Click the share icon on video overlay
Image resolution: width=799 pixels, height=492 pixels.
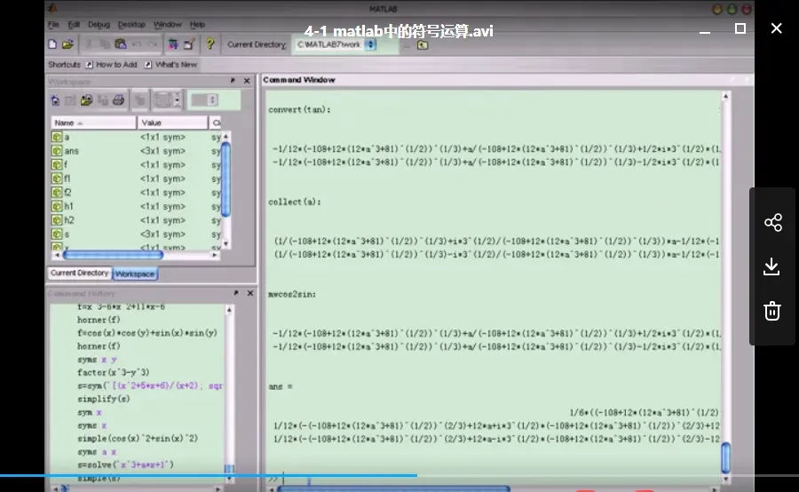pos(773,222)
